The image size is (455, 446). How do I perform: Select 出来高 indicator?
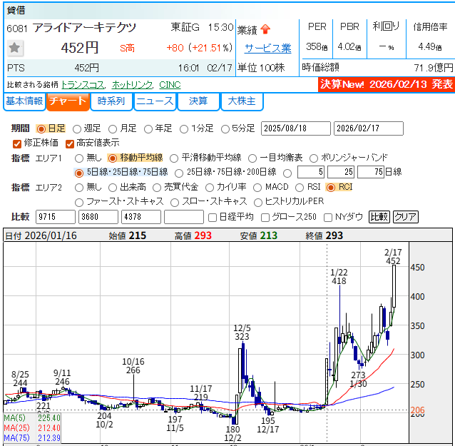pyautogui.click(x=113, y=188)
